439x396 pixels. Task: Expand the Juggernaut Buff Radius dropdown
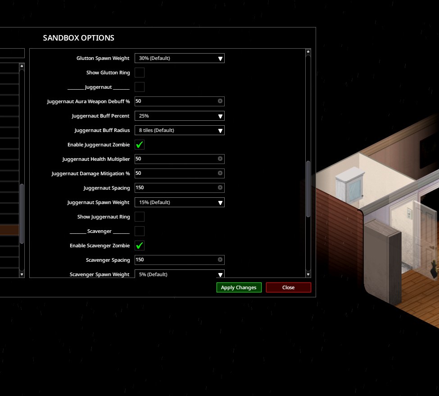click(180, 130)
